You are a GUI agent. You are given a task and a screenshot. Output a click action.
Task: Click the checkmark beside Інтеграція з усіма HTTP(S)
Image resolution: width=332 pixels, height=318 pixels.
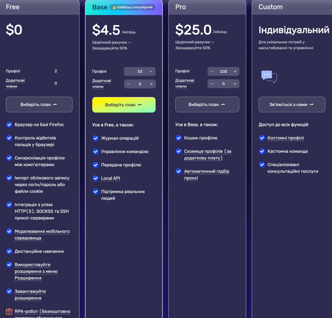(x=9, y=205)
